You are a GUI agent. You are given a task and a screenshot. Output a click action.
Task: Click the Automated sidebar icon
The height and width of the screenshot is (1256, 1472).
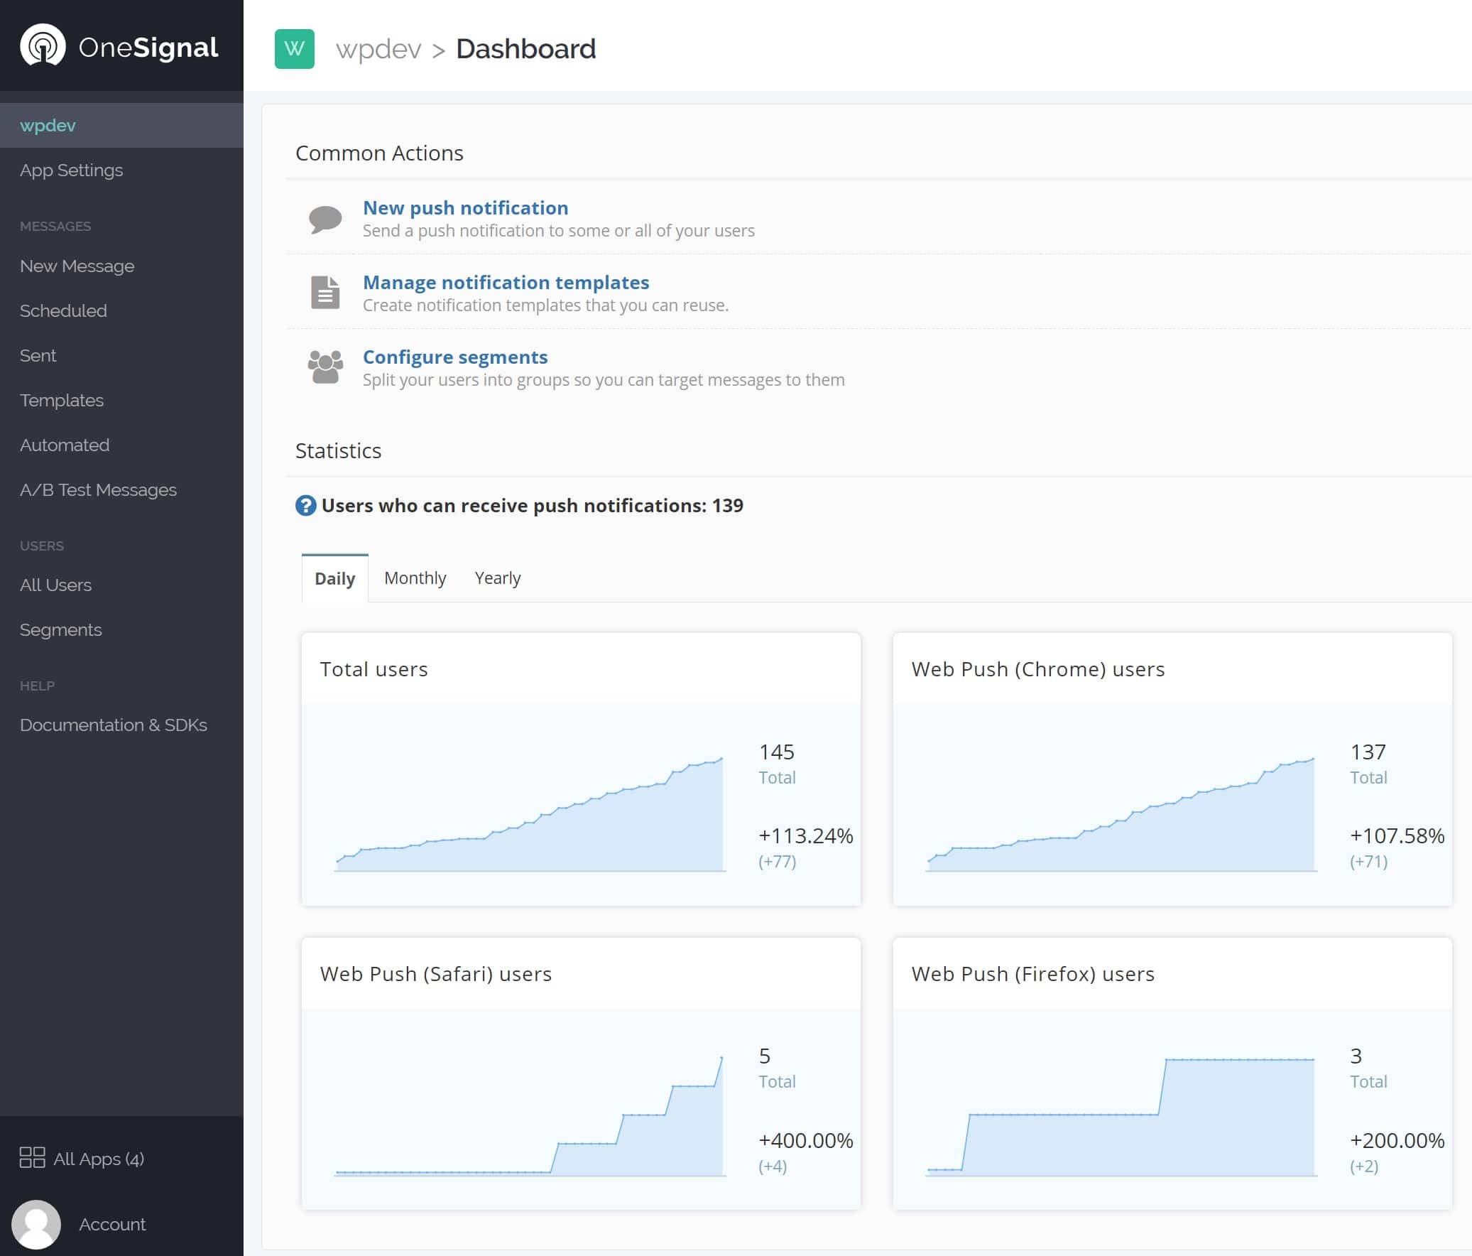[x=65, y=445]
